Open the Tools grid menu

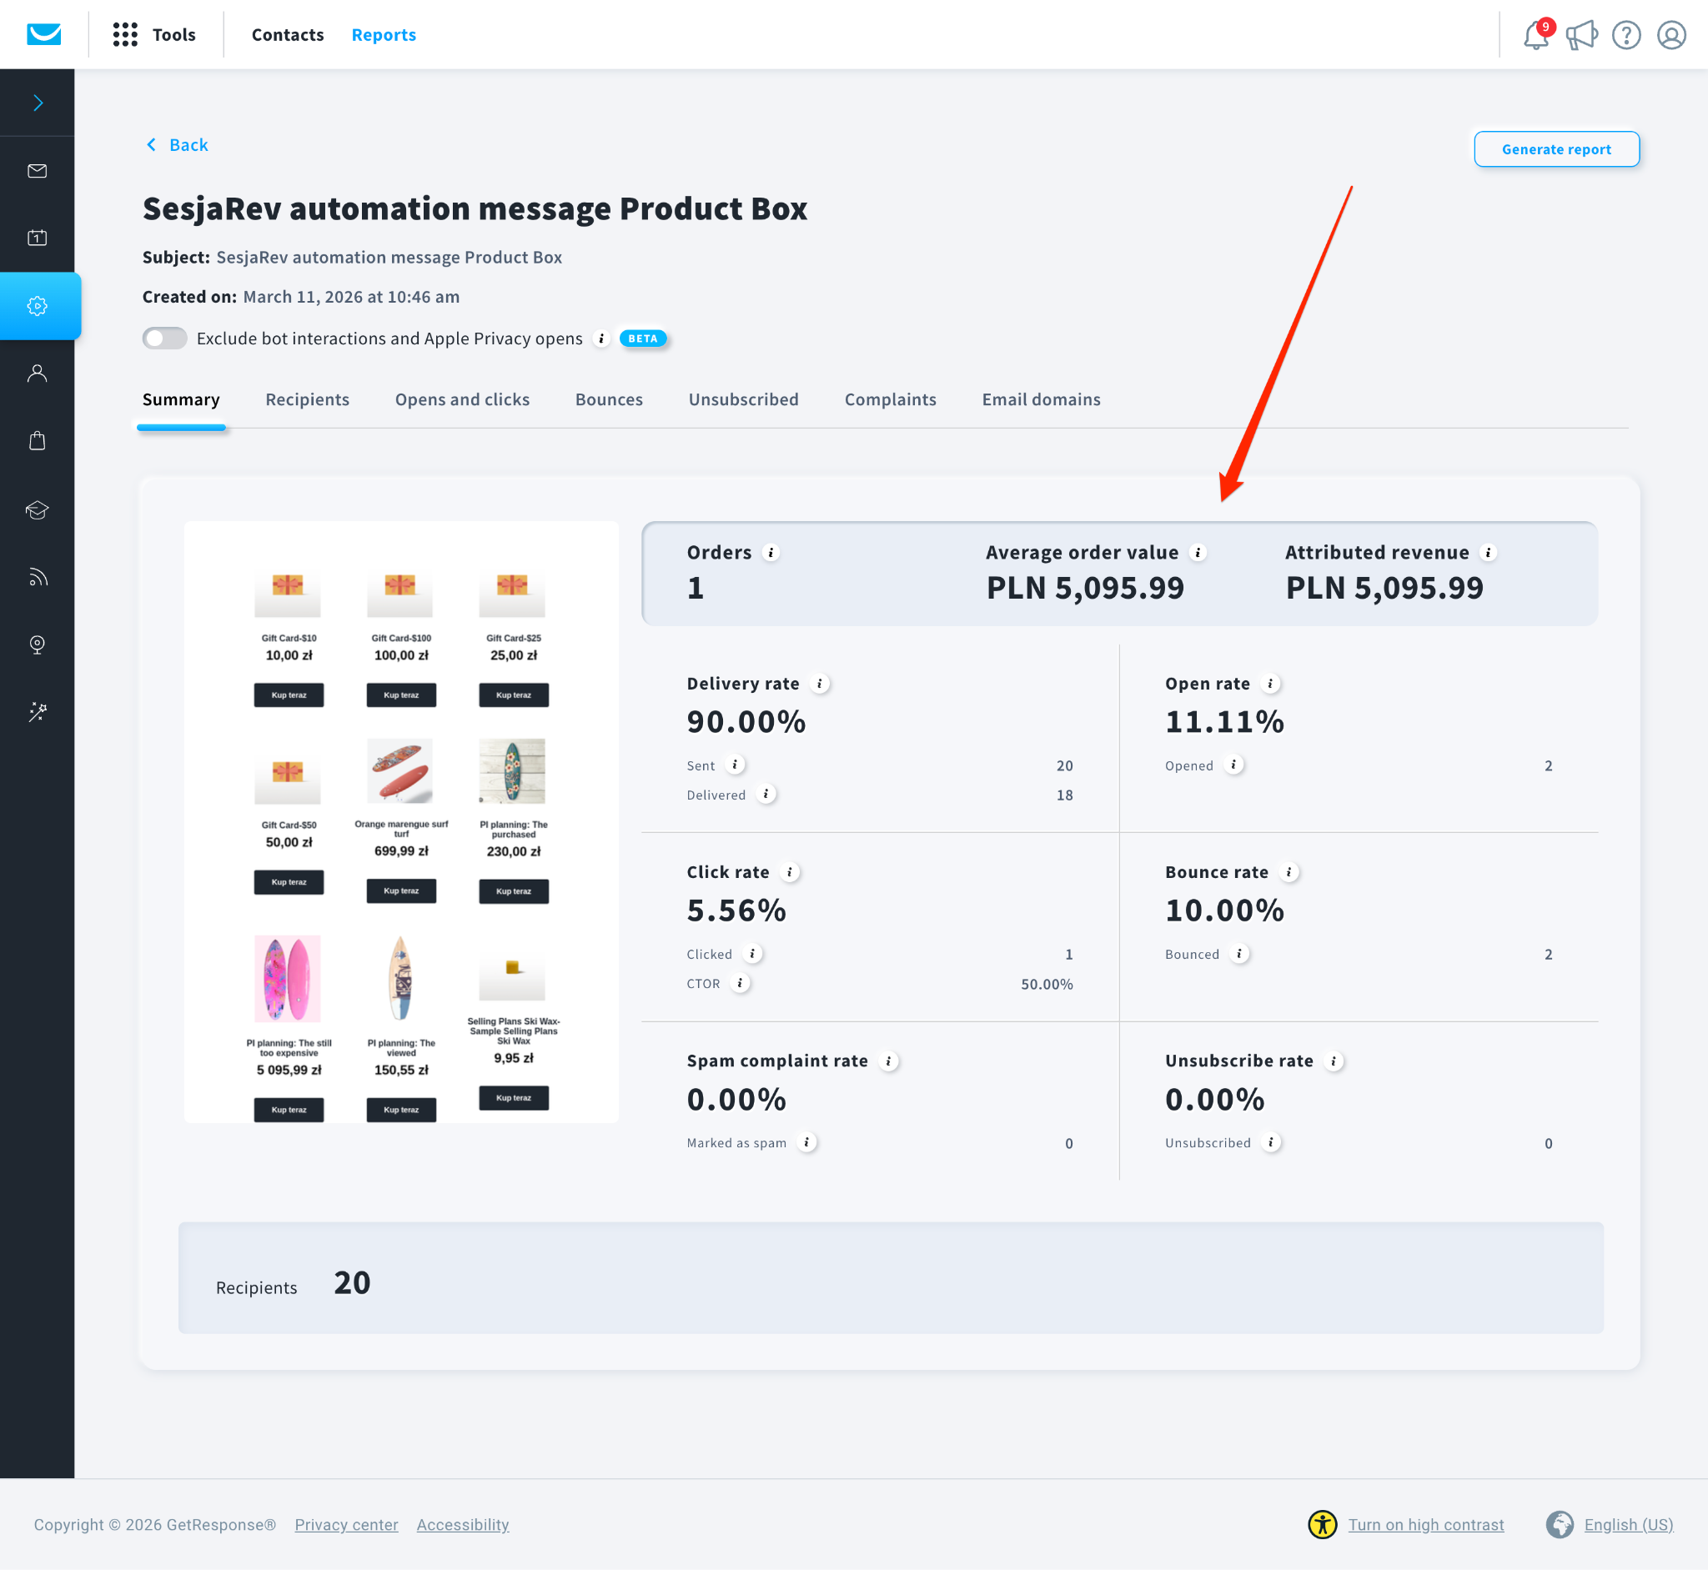click(125, 35)
